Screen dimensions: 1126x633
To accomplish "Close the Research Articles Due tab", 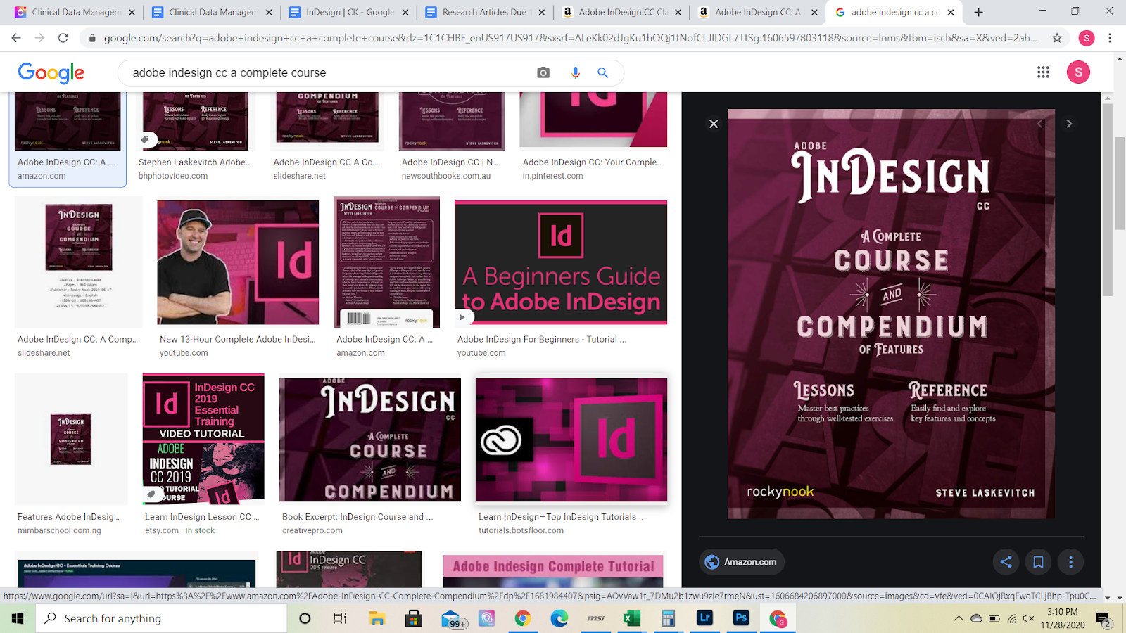I will [542, 12].
